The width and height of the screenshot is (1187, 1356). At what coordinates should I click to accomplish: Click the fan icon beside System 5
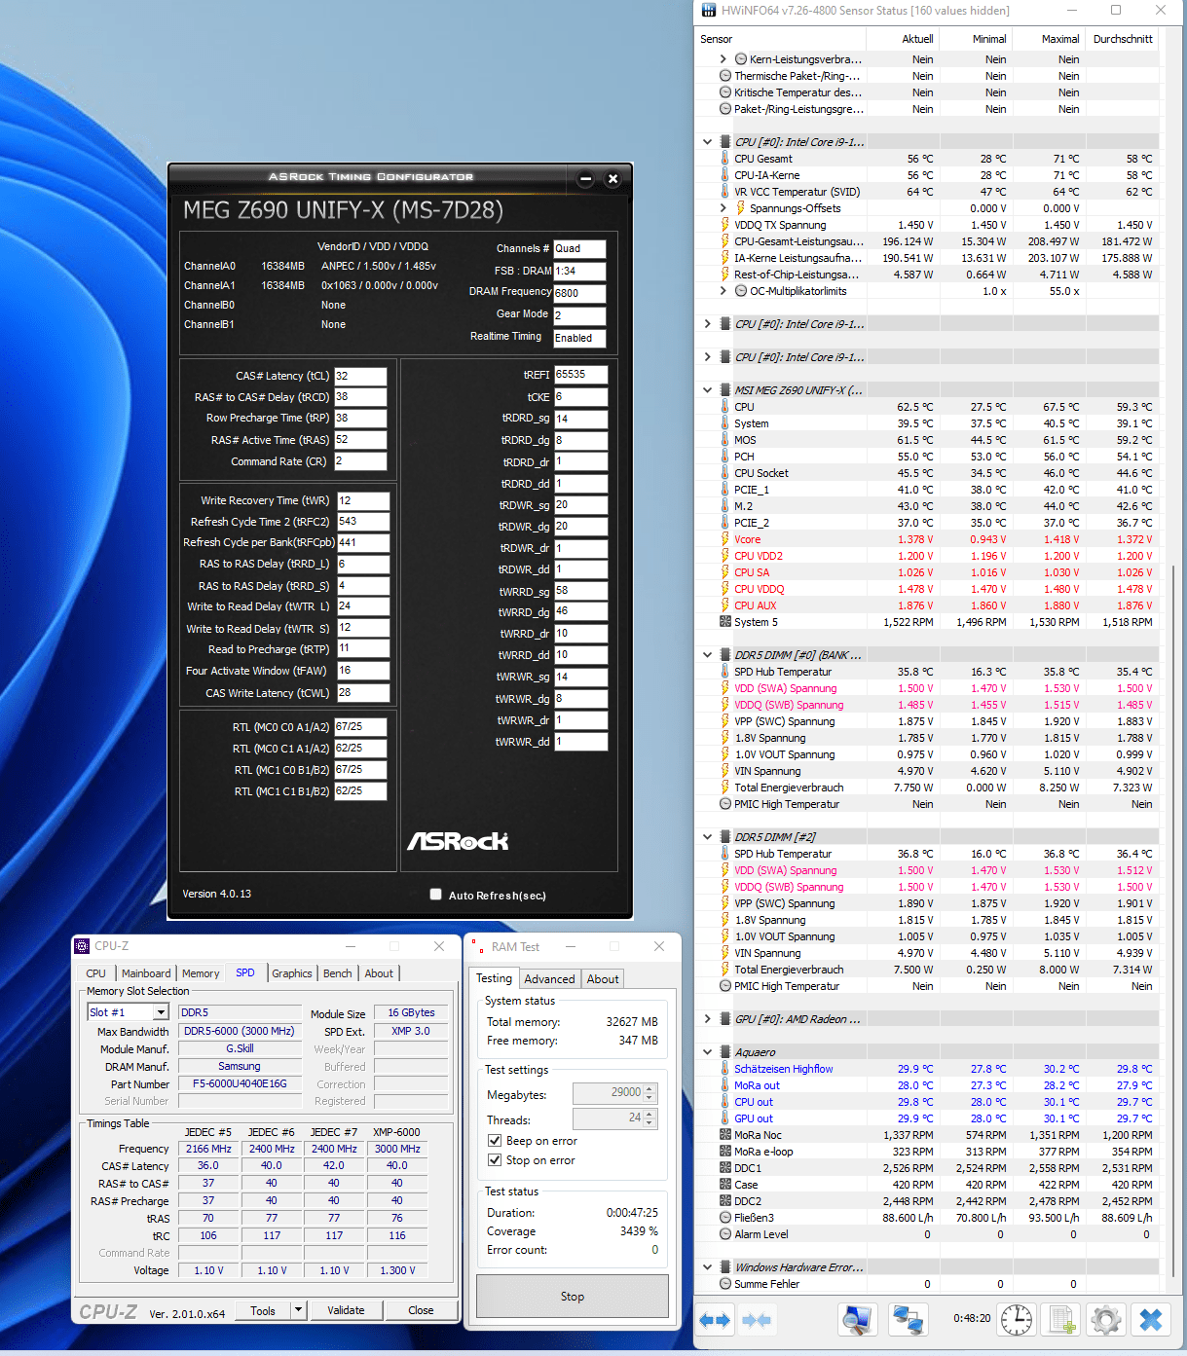click(724, 622)
